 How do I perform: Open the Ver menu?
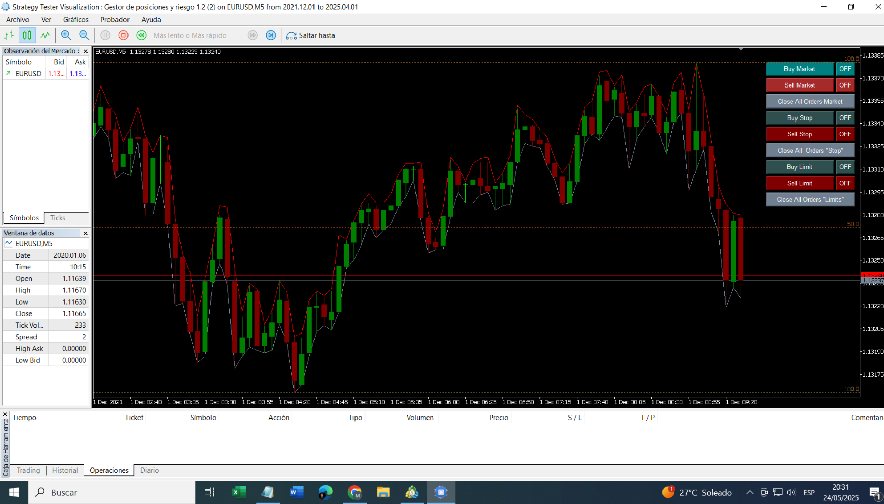click(x=46, y=19)
